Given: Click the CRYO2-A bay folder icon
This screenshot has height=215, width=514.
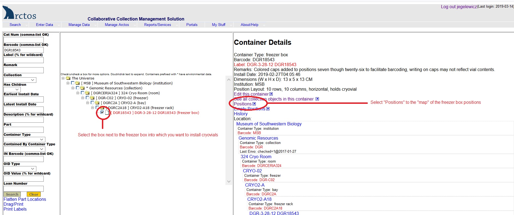Looking at the screenshot, I should click(97, 103).
